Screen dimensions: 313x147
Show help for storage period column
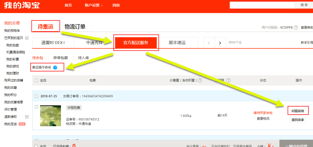[x=228, y=80]
